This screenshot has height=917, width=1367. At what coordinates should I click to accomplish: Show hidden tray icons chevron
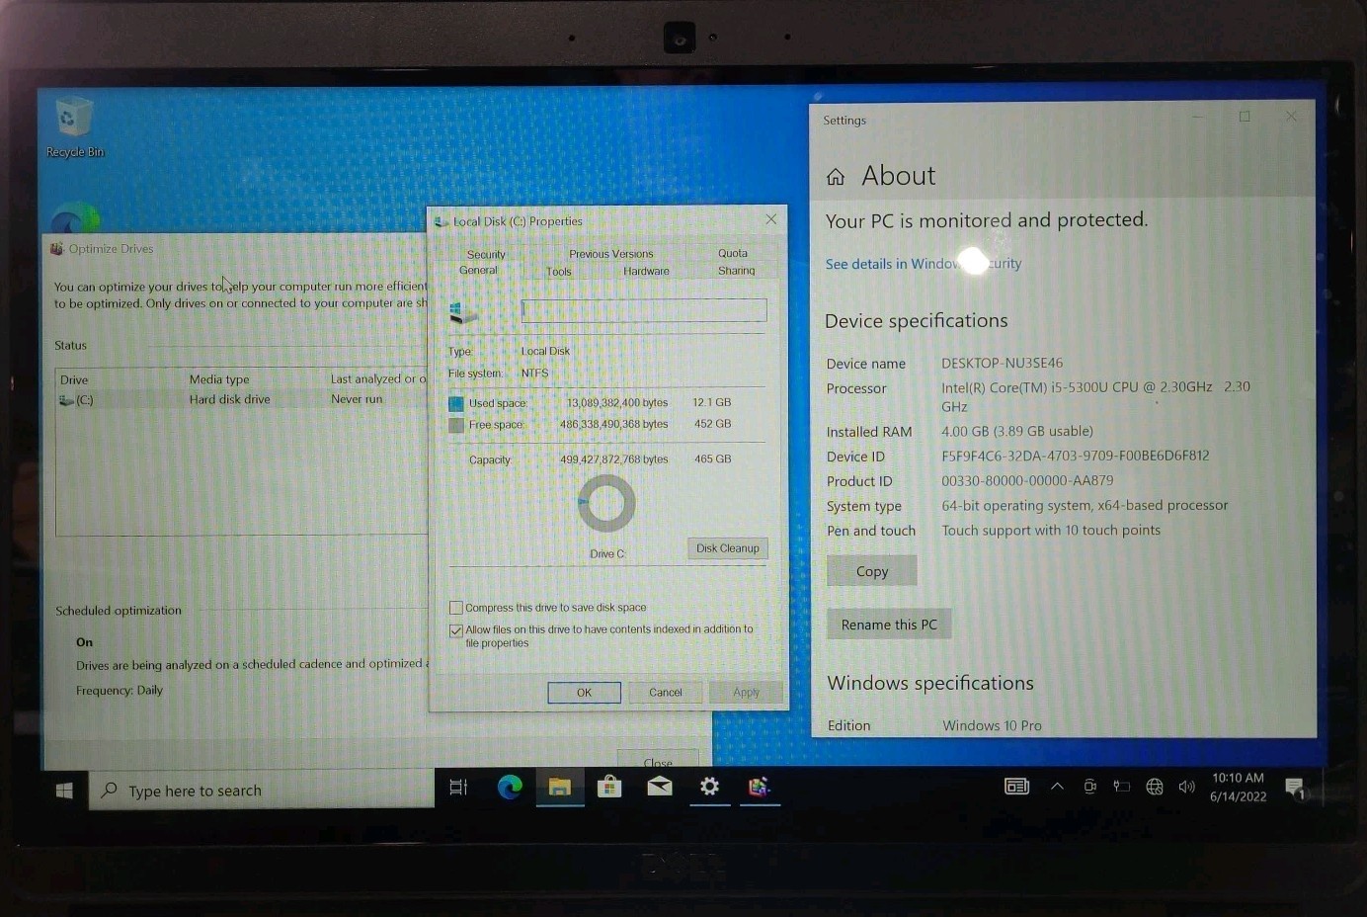coord(1057,787)
